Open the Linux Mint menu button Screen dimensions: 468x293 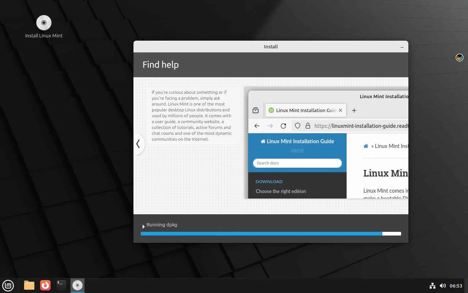[x=8, y=285]
